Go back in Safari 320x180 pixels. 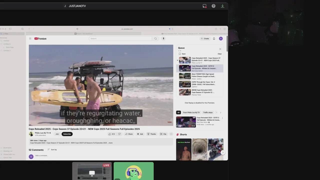[x=29, y=29]
